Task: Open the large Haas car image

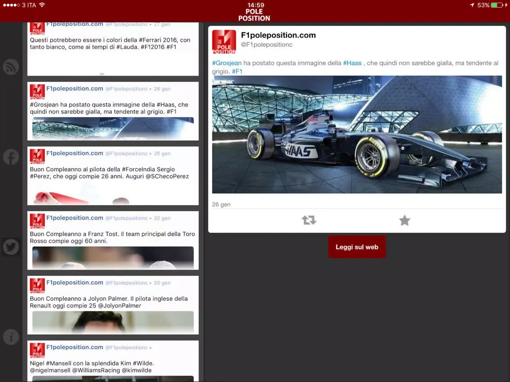Action: (x=357, y=135)
